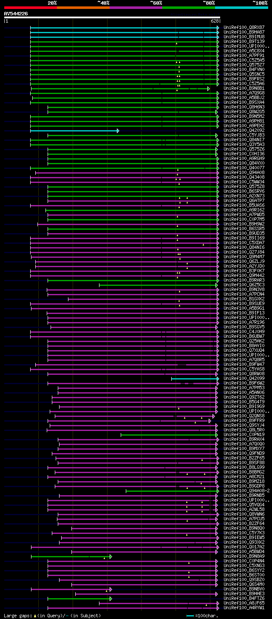Screen dimensions: 272x619
Task: Open hit UniRef100_Q27J84
Action: point(244,252)
